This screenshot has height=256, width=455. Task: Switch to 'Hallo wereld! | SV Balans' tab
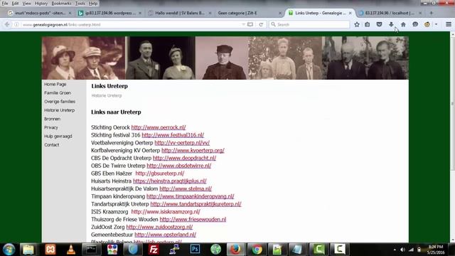click(x=179, y=13)
